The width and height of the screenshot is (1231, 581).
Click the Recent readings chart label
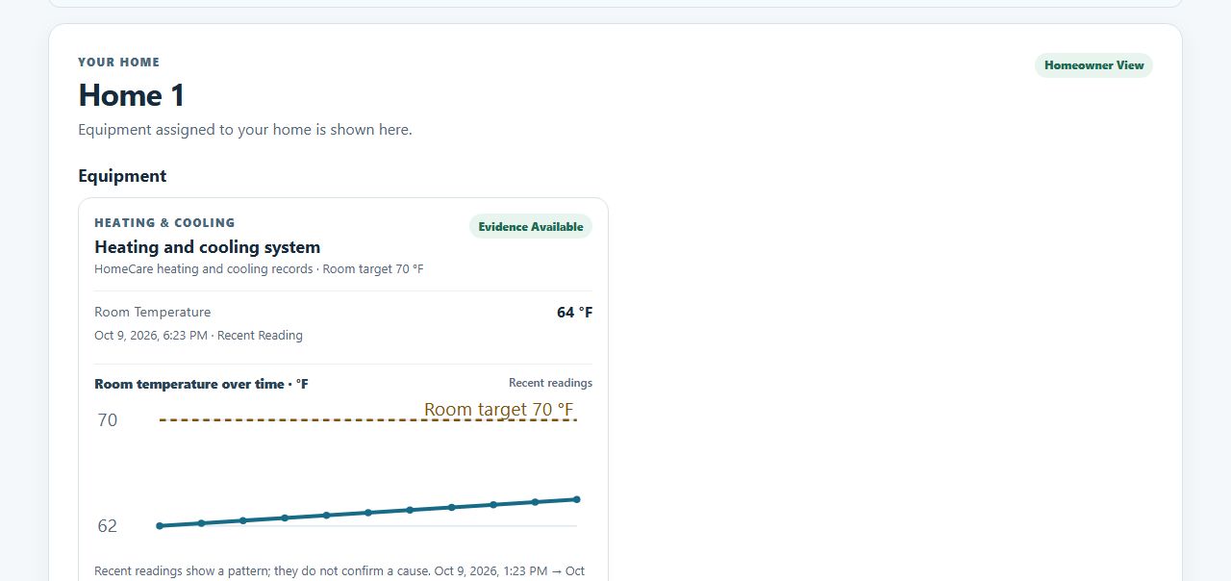click(x=550, y=383)
